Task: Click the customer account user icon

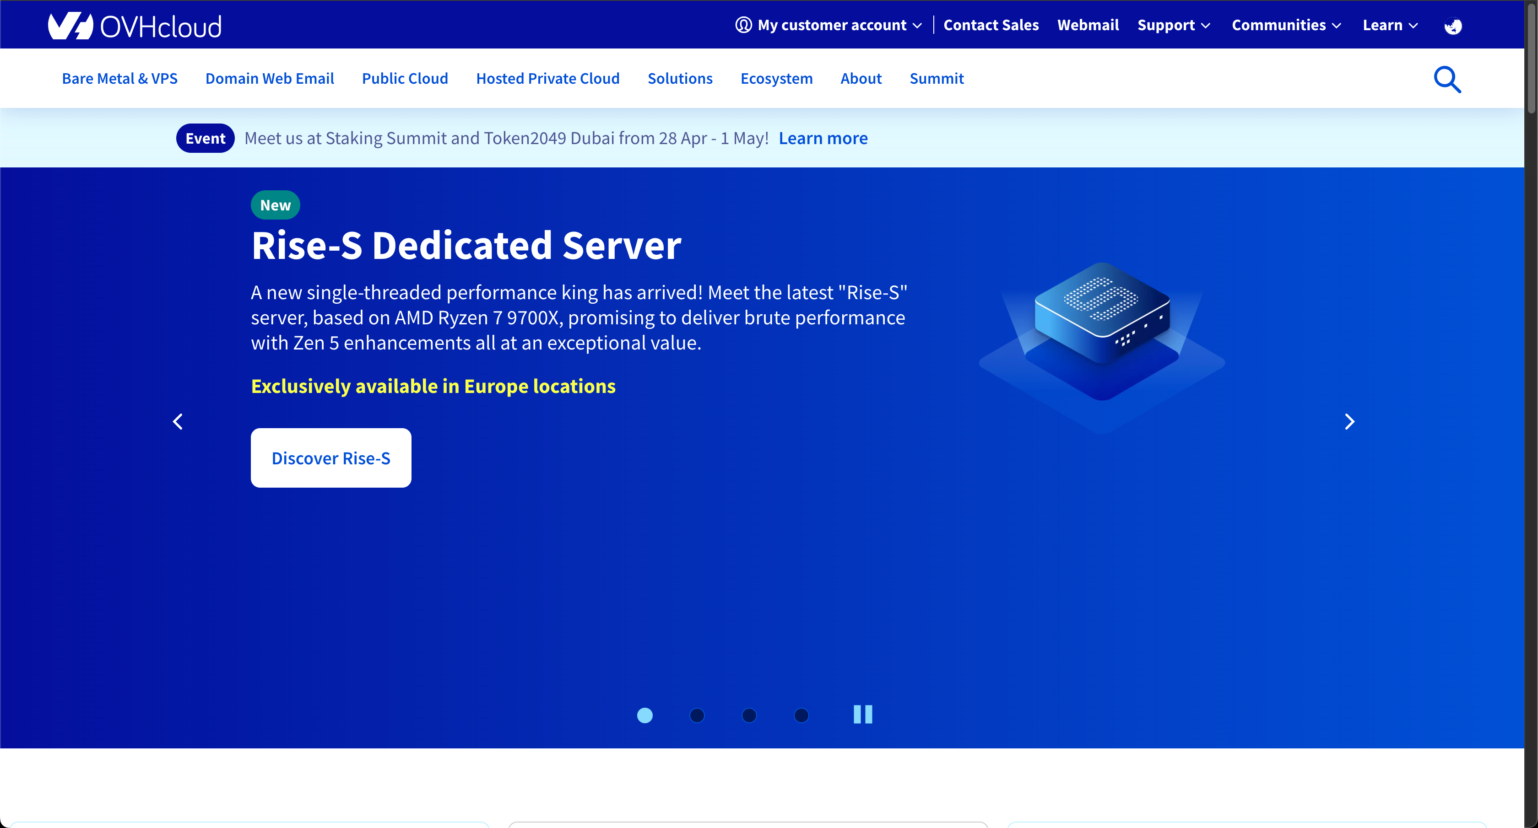Action: tap(743, 25)
